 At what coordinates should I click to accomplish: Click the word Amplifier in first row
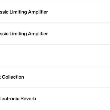click(38, 12)
